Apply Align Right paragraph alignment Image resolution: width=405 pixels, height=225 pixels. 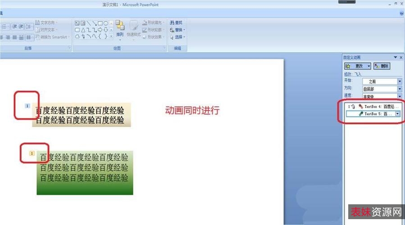click(8, 37)
